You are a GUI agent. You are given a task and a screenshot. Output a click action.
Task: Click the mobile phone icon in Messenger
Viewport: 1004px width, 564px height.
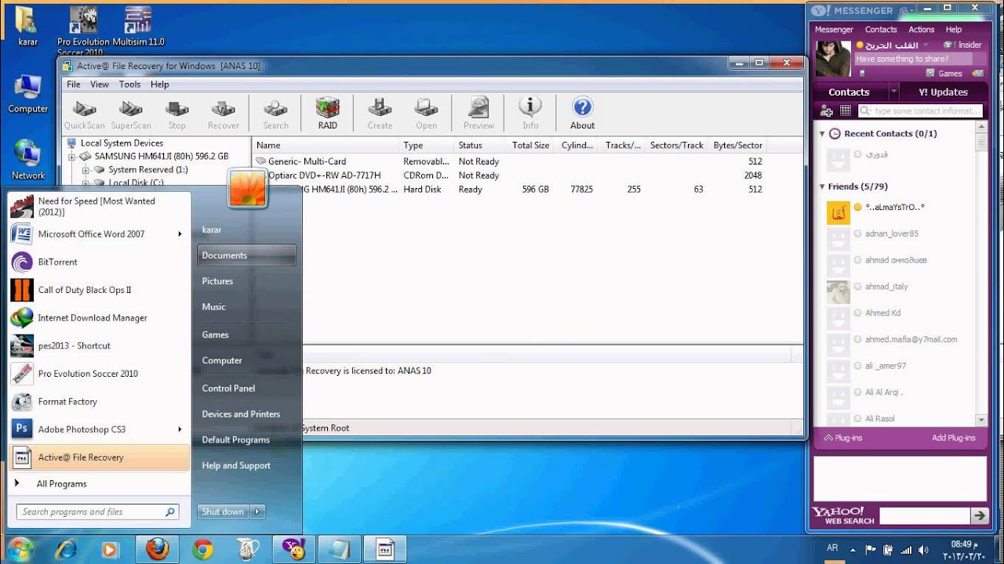862,73
